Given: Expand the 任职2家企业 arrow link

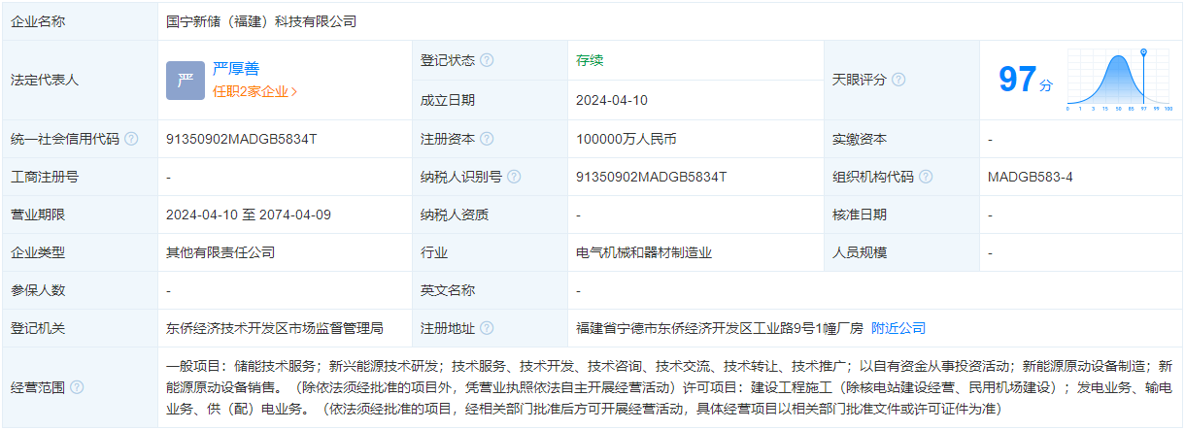Looking at the screenshot, I should coord(254,92).
